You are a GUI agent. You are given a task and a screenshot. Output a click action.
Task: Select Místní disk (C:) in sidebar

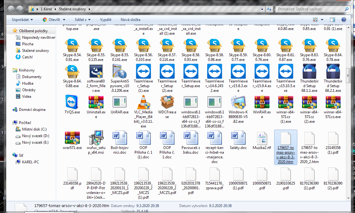(x=34, y=129)
